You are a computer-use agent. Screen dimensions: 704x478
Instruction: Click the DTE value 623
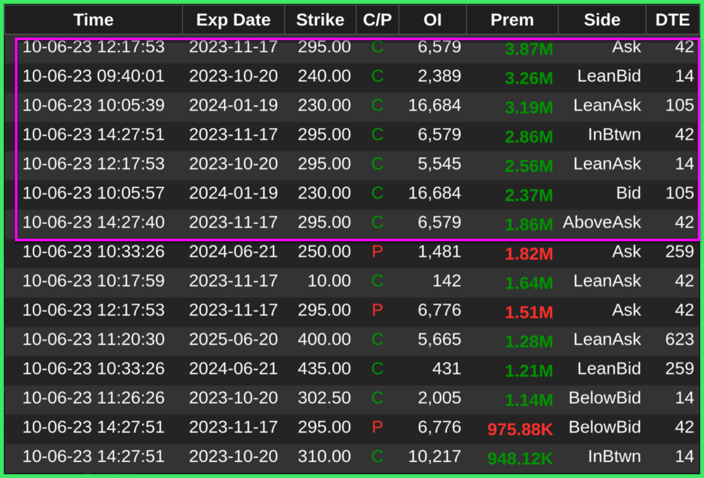click(x=680, y=339)
